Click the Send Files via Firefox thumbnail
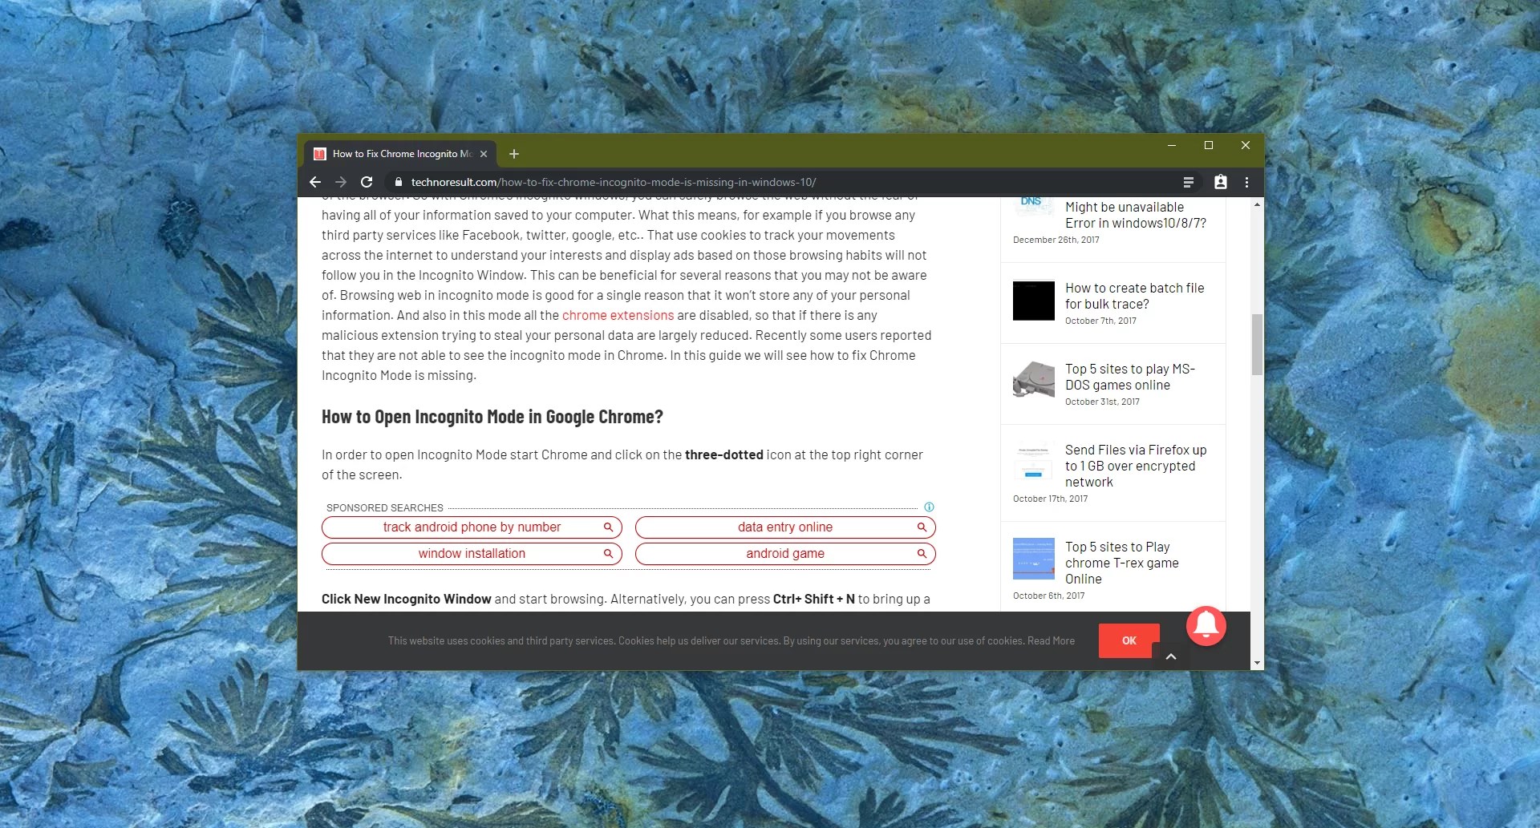 coord(1034,462)
